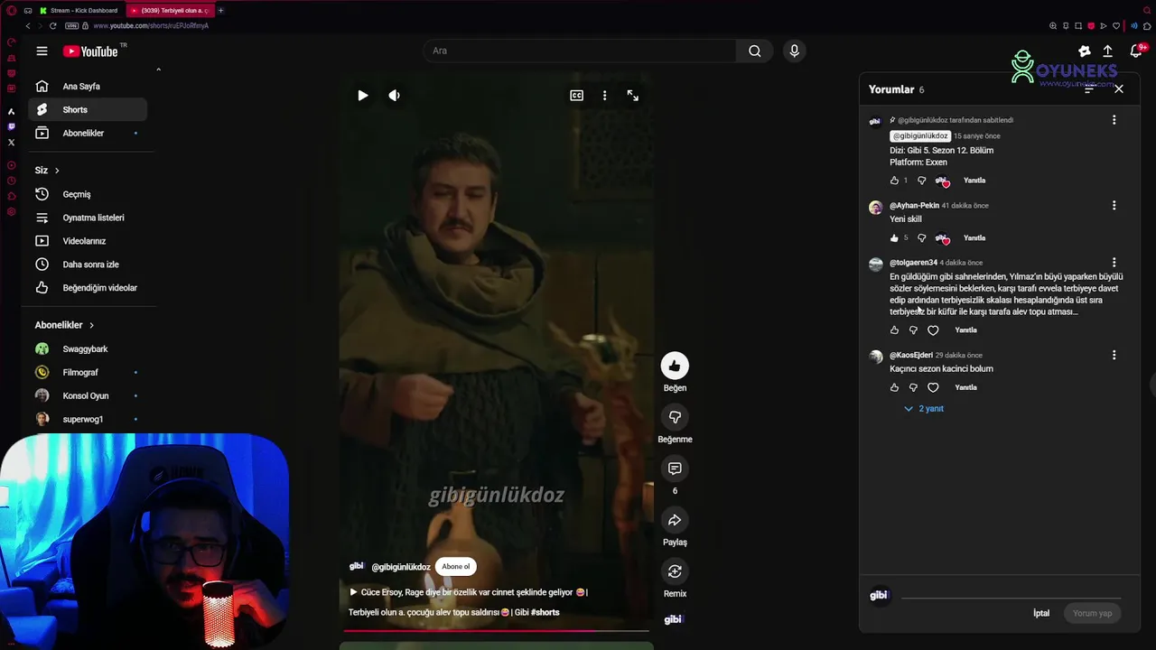This screenshot has width=1156, height=650.
Task: Close the Yorumlar comments panel
Action: click(x=1119, y=89)
